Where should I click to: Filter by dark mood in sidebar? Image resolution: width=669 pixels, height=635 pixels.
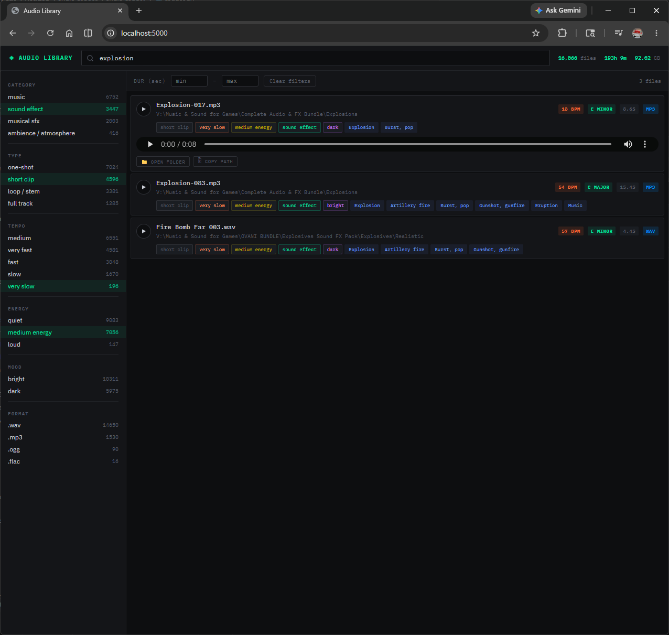click(63, 391)
